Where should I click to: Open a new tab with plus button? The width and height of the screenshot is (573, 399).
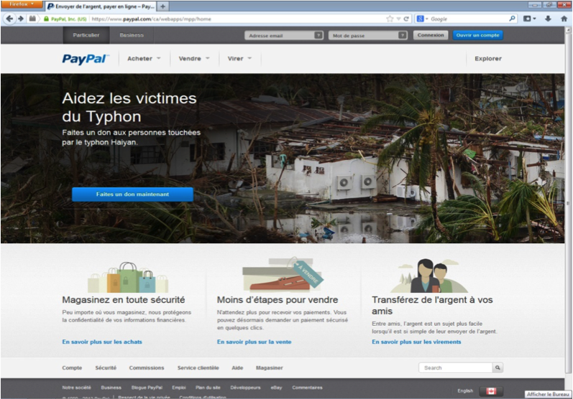(163, 6)
